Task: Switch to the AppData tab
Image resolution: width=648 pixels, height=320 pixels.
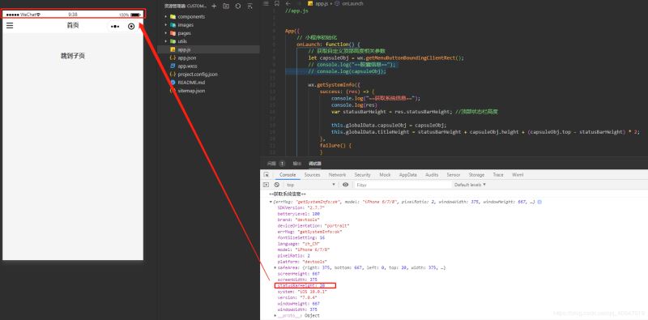Action: point(408,175)
